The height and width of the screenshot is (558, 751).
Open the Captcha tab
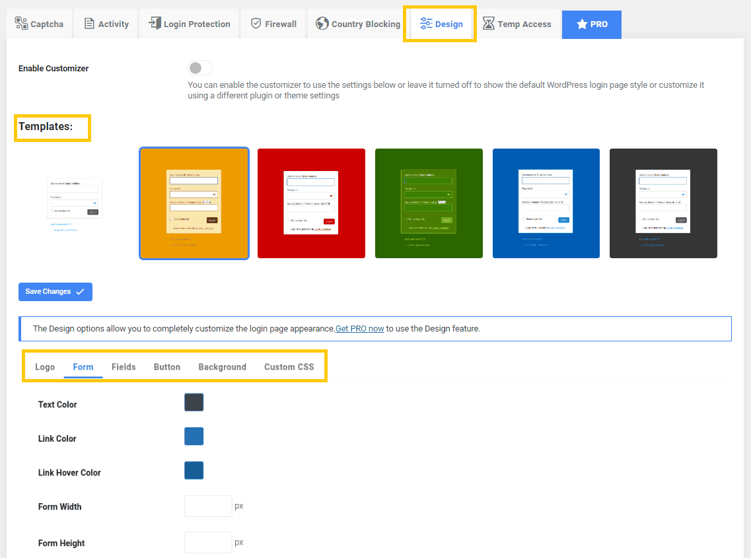tap(39, 24)
